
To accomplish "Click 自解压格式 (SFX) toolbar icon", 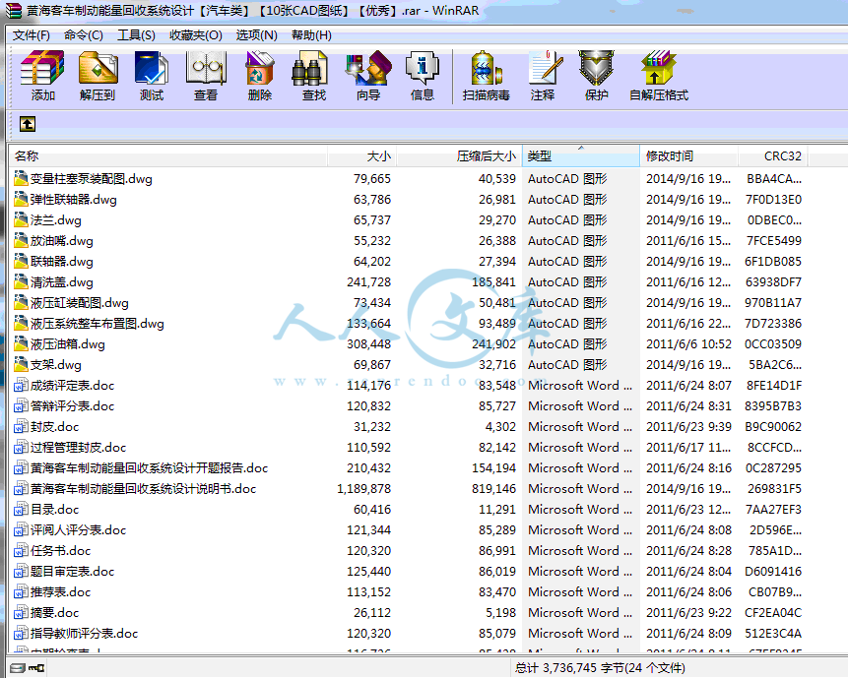I will [x=659, y=68].
